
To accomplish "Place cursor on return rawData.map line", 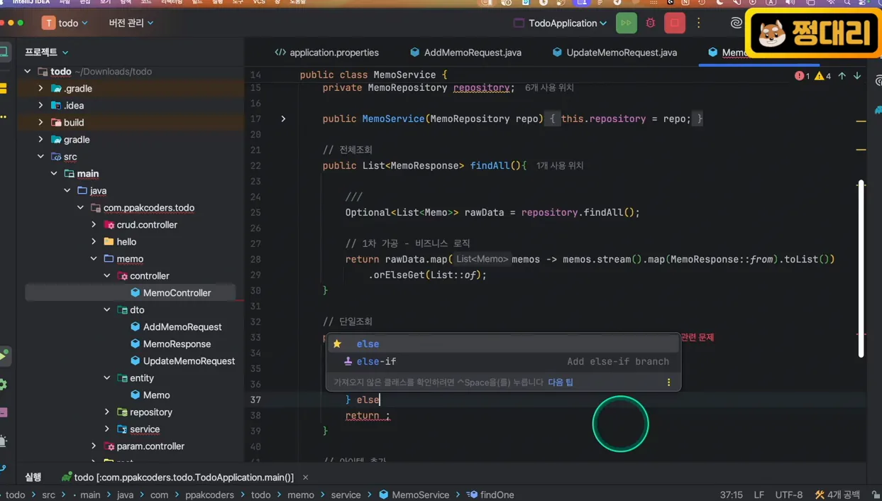I will pyautogui.click(x=590, y=260).
